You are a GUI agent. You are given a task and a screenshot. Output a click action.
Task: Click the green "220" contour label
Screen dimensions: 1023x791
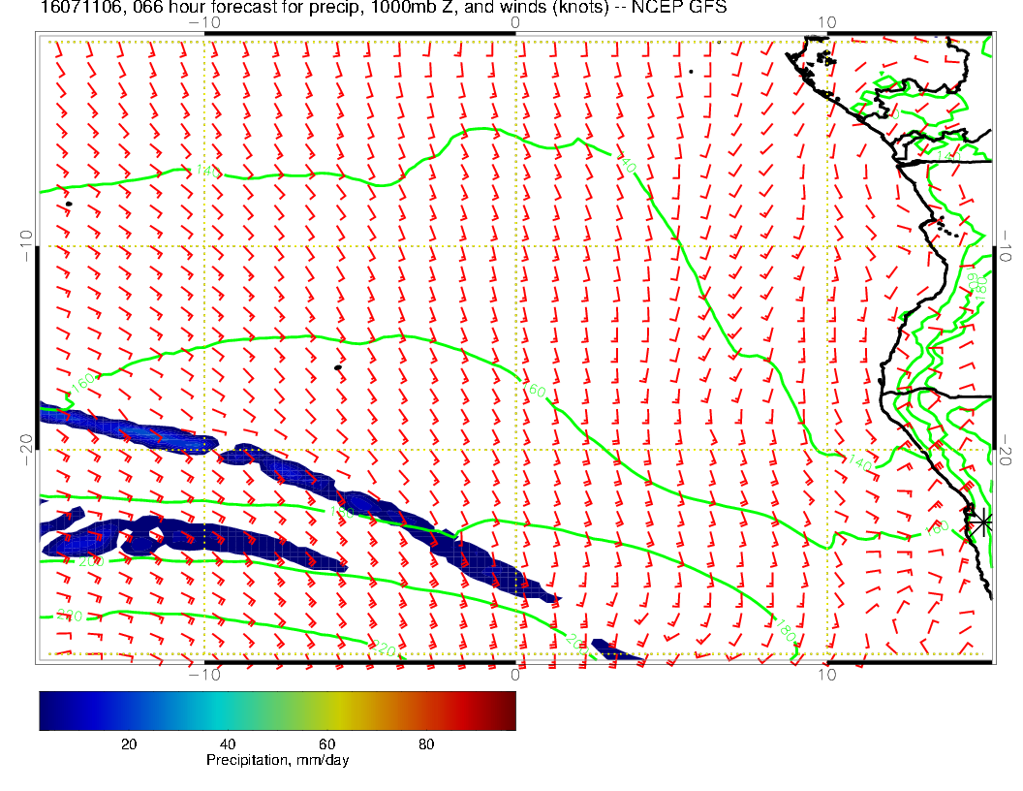point(385,650)
